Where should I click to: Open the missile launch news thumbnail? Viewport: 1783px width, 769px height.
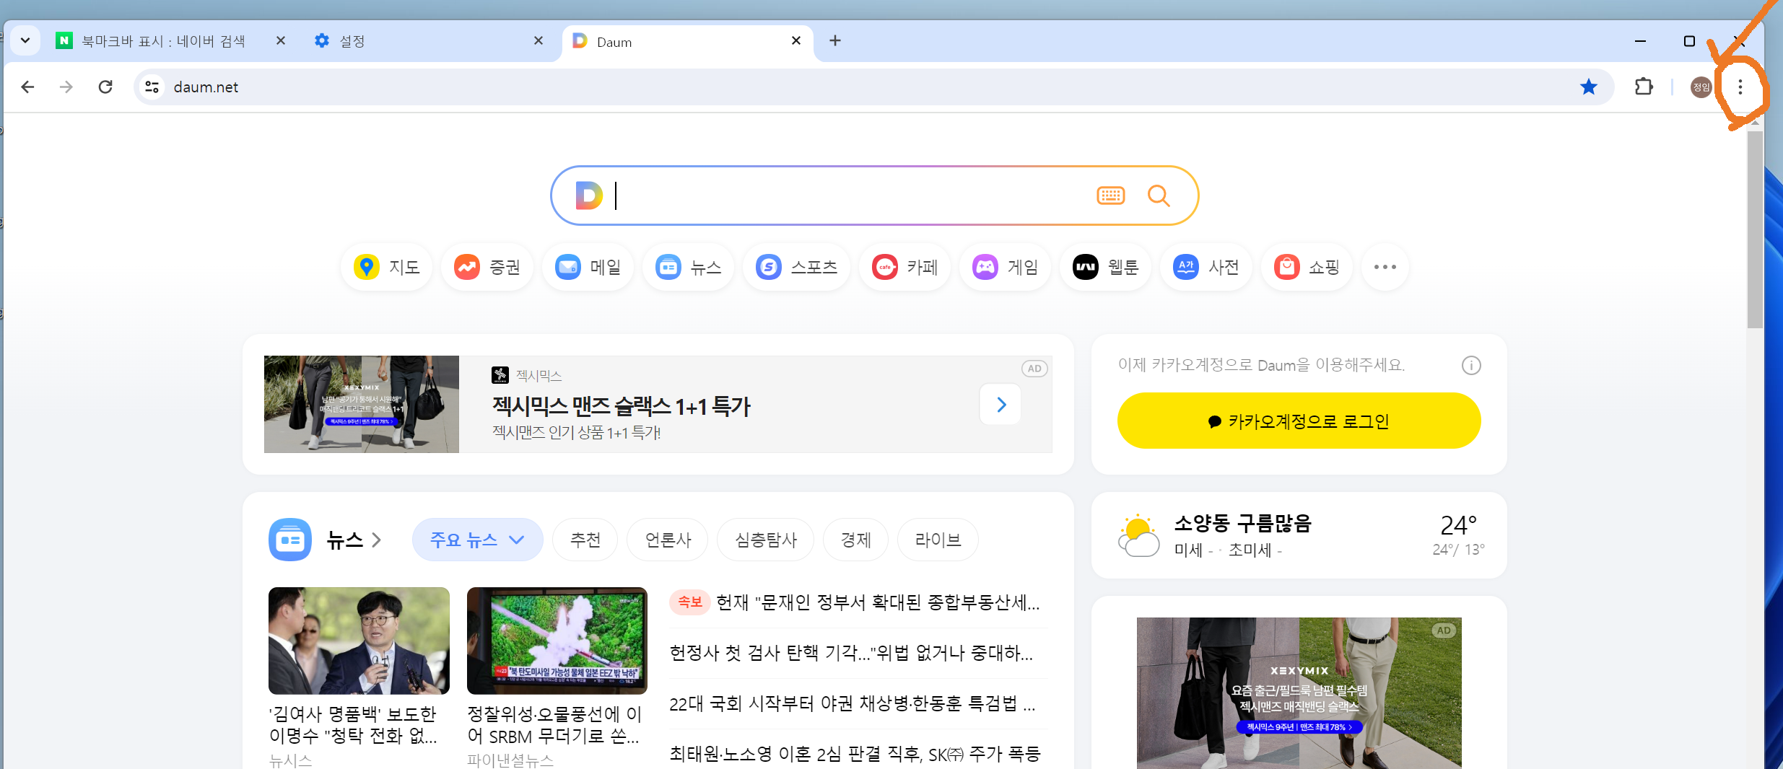coord(557,641)
